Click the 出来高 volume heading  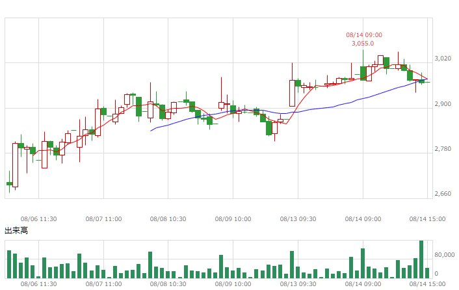16,231
